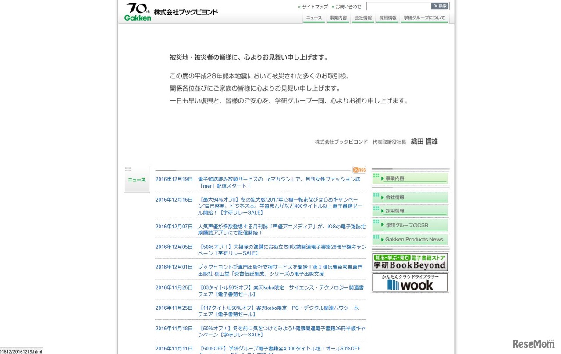This screenshot has width=561, height=354.
Task: Switch to the 事業内容 tab
Action: [338, 18]
